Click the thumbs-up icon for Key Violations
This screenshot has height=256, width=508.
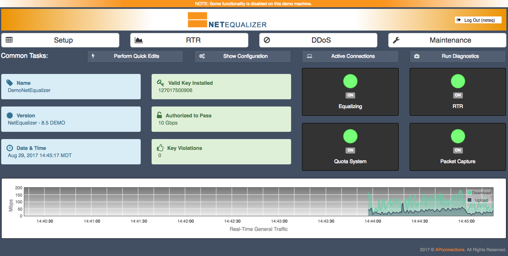160,147
